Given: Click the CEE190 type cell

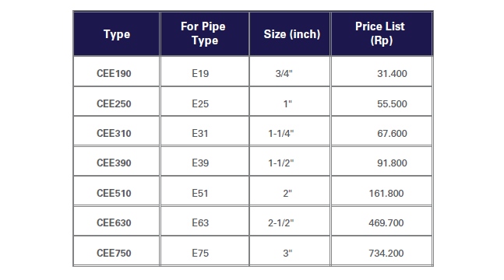Looking at the screenshot, I should coord(116,72).
